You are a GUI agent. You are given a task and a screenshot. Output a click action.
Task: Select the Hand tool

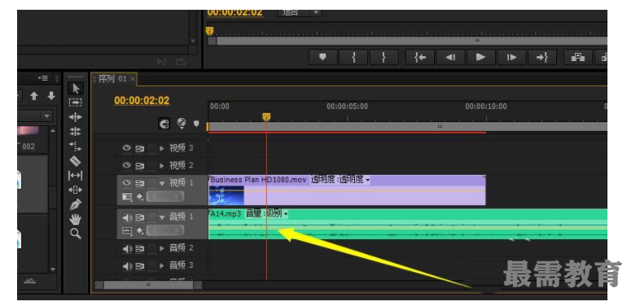[x=75, y=219]
